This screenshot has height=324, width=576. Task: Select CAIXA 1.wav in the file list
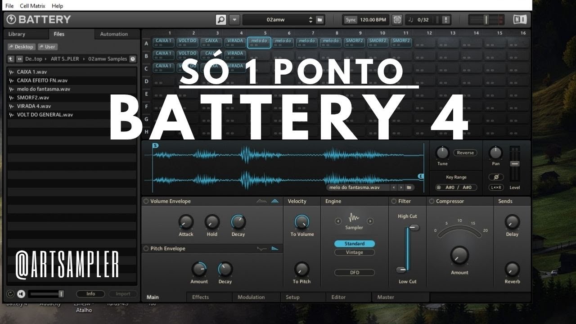[72, 72]
